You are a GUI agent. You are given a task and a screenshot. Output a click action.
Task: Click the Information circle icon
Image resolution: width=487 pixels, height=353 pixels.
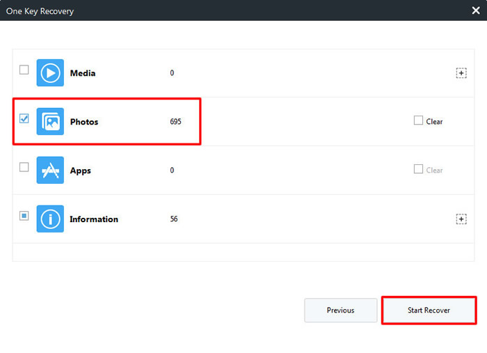click(x=50, y=219)
